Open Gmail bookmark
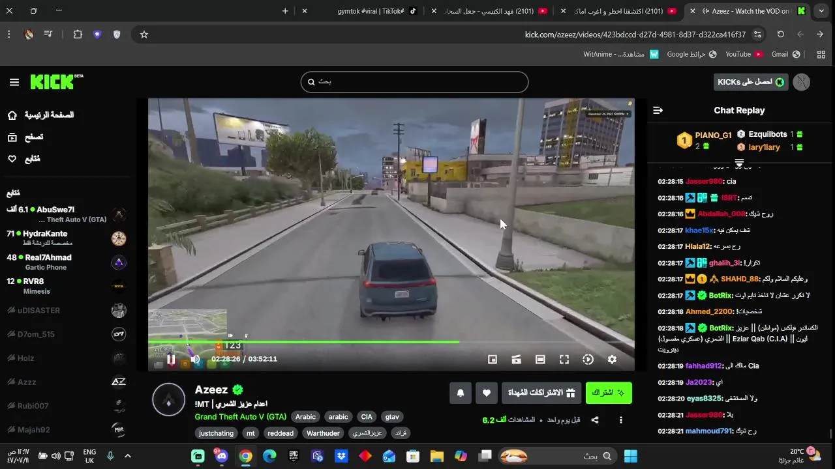This screenshot has width=835, height=469. click(785, 54)
